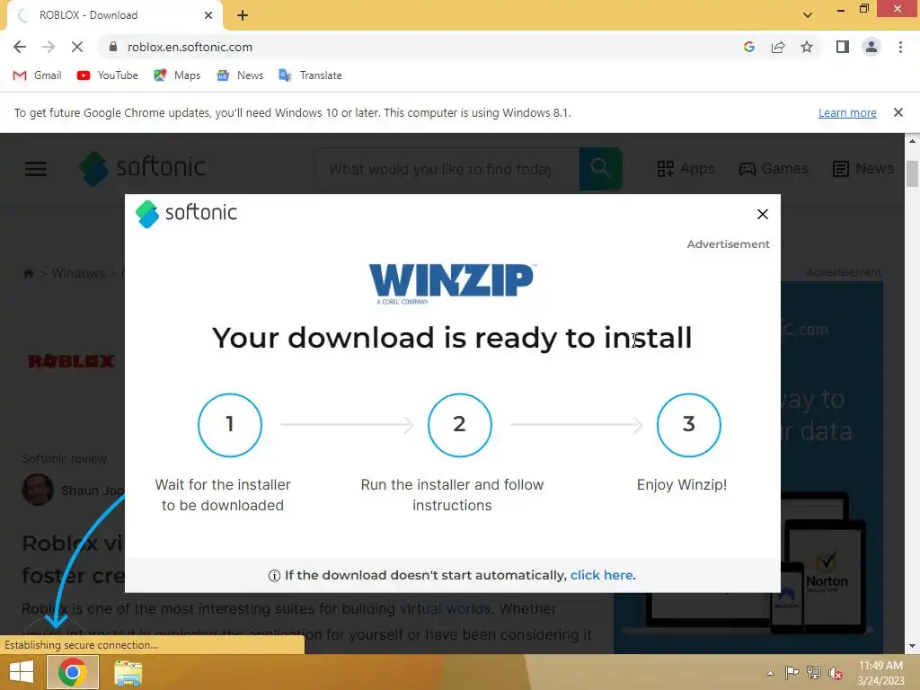Image resolution: width=920 pixels, height=690 pixels.
Task: Open the YouTube bookmark
Action: [108, 75]
